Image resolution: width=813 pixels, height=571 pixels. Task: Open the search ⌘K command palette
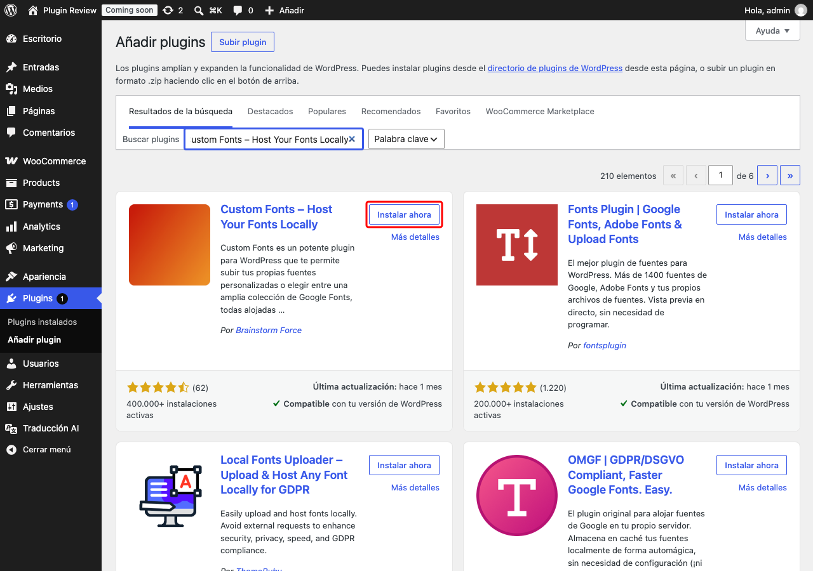[x=208, y=10]
